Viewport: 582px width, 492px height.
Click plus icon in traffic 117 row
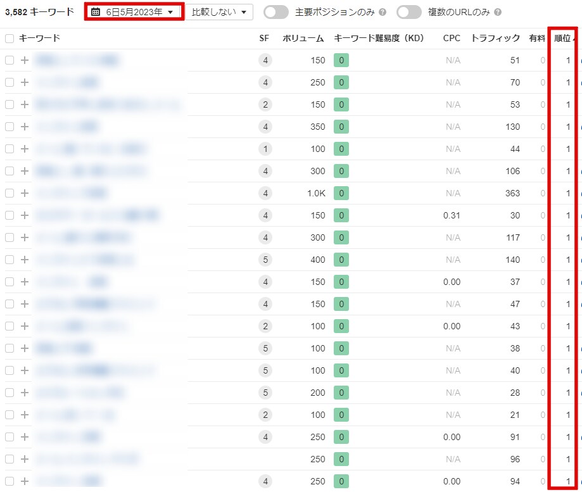click(25, 237)
